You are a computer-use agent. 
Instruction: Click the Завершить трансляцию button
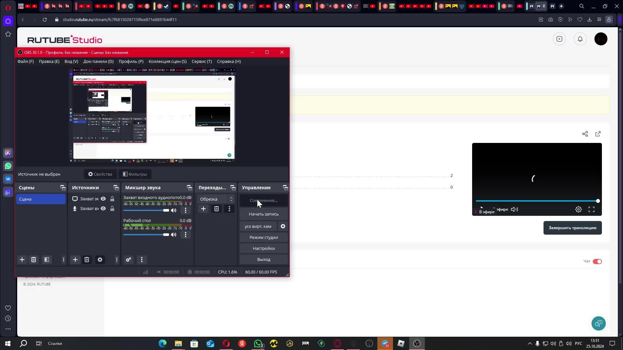[x=572, y=228]
